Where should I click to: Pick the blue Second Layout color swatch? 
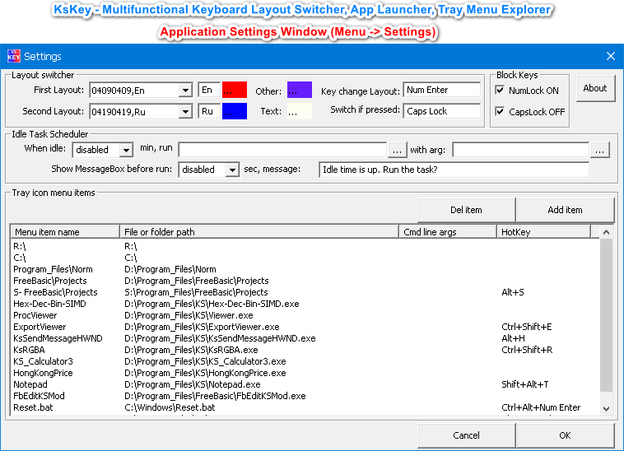coord(235,111)
